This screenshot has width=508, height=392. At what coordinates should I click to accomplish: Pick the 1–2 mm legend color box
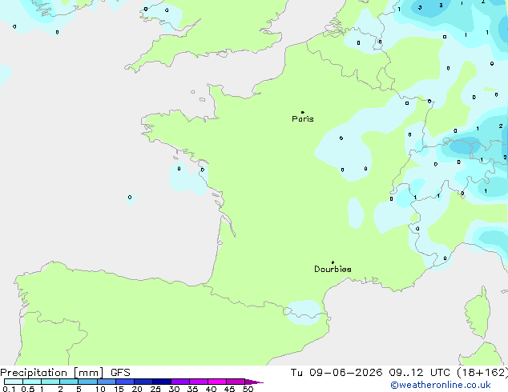click(50, 382)
